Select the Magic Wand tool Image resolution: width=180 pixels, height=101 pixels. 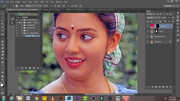[x=3, y=24]
